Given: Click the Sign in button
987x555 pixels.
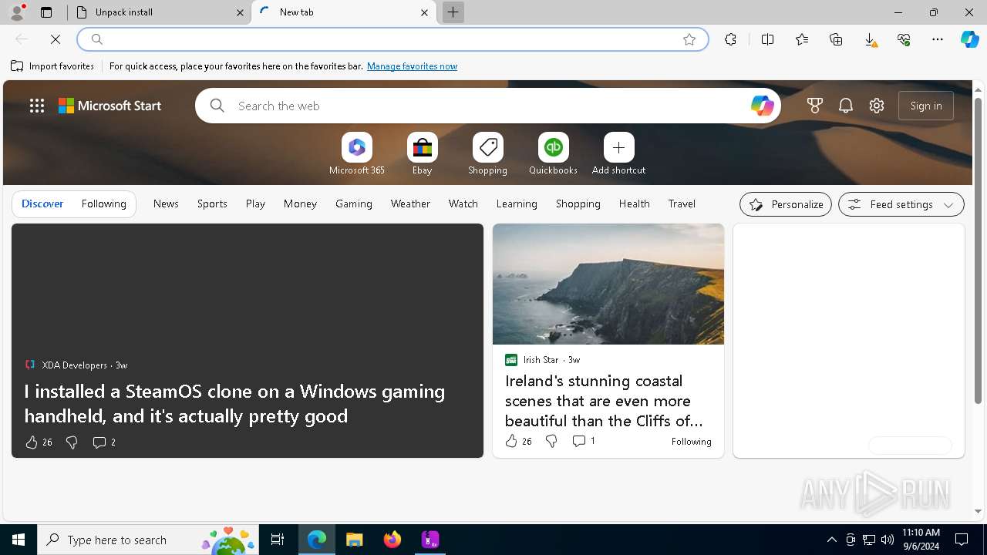Looking at the screenshot, I should [x=926, y=106].
